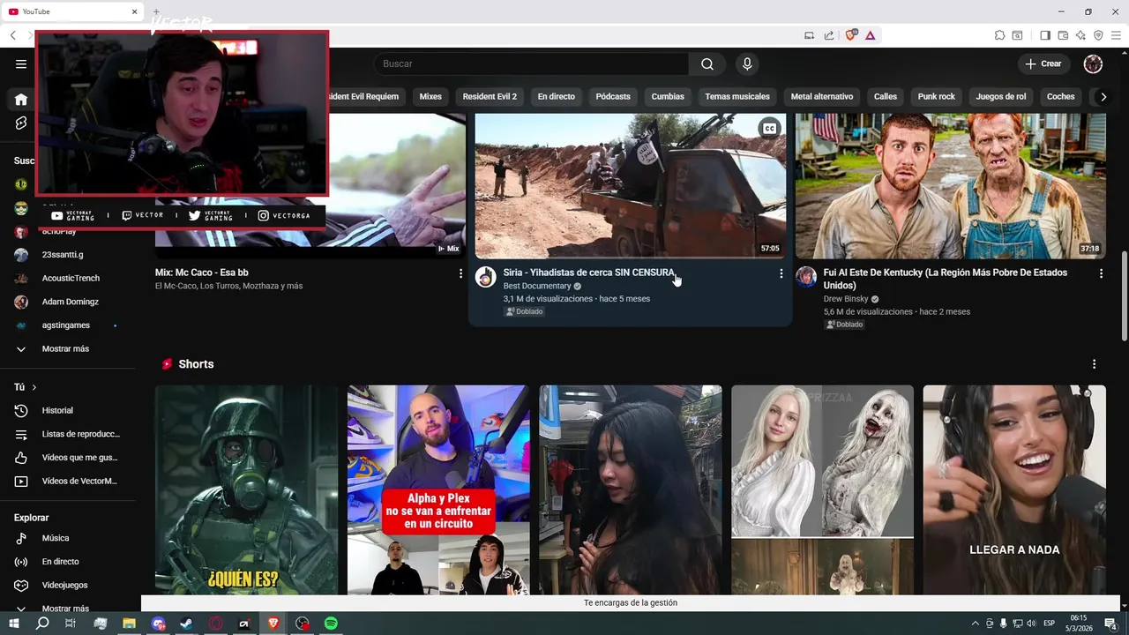The width and height of the screenshot is (1129, 635).
Task: Open Siria - Yihadistas de cerca title
Action: click(x=589, y=273)
